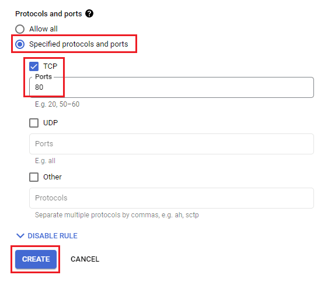The height and width of the screenshot is (289, 328).
Task: Click the TCP label text
Action: click(50, 66)
